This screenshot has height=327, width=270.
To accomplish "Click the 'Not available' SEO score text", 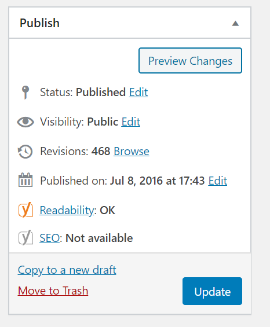I will [99, 238].
